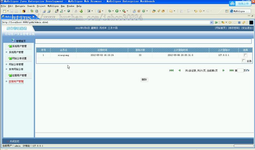Viewport: 255px width, 150px height.
Task: Open 发布网站公告 sidebar link
Action: (x=16, y=69)
